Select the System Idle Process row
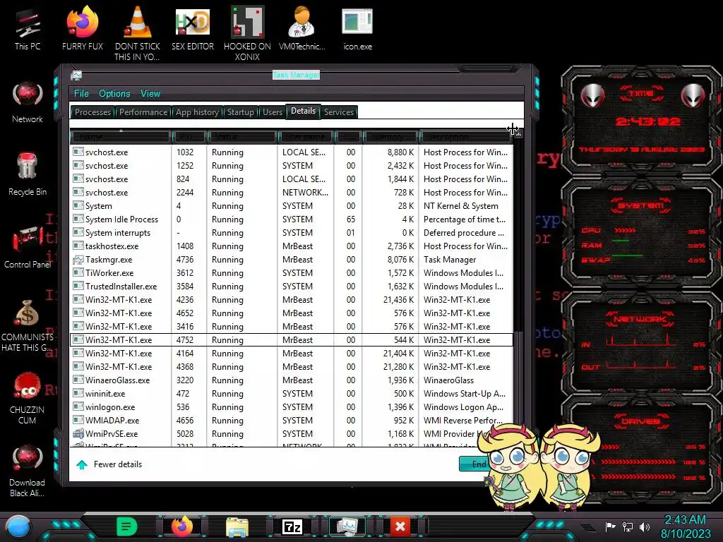 click(x=292, y=219)
